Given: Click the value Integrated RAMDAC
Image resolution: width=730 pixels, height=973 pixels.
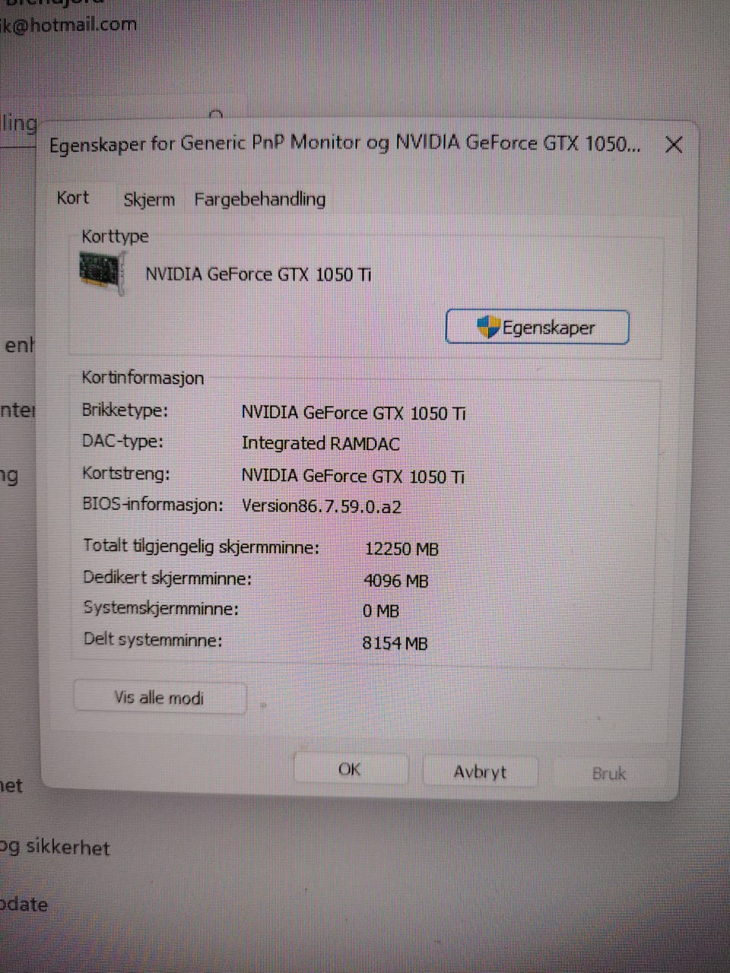Looking at the screenshot, I should coord(320,443).
